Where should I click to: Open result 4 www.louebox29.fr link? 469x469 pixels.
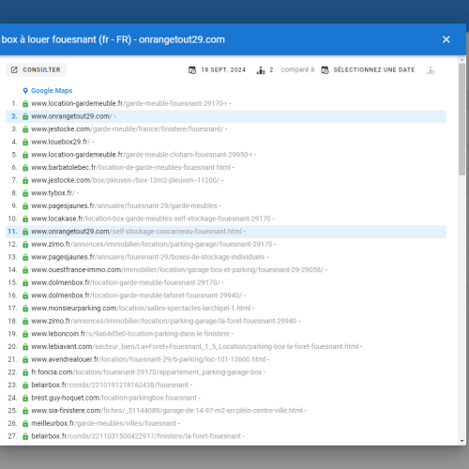click(x=61, y=142)
